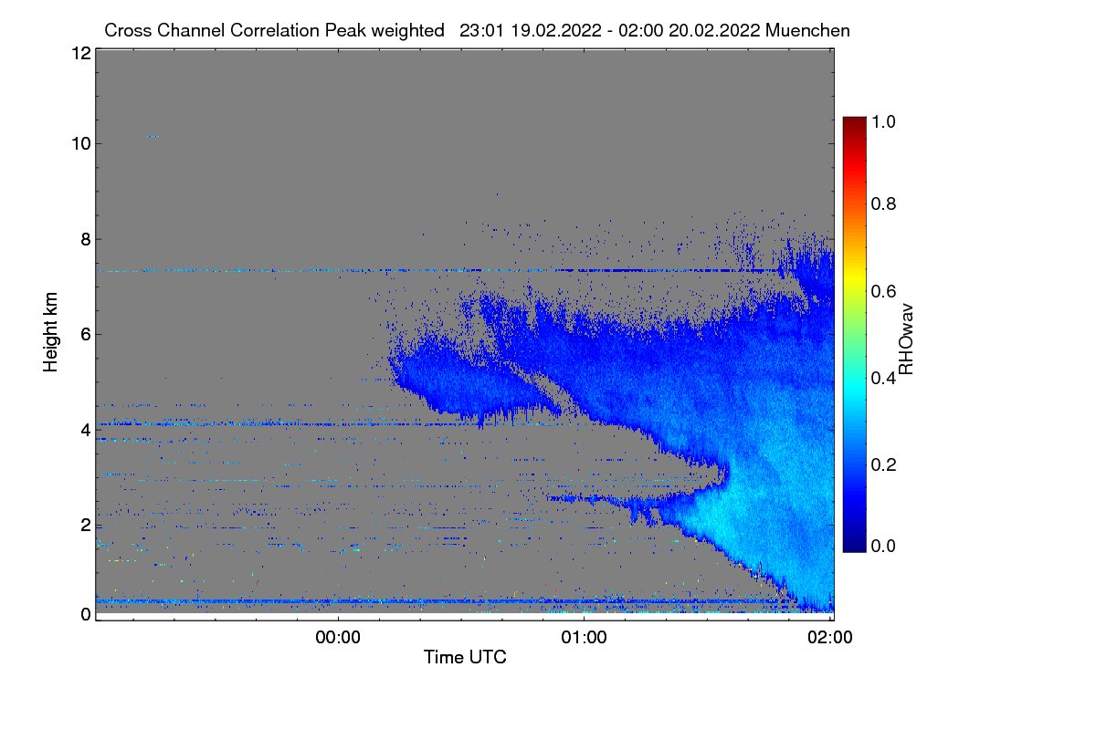Screen dimensions: 1096x730
Task: Click the plot title 'Cross Channel Correlation Peak weighted'
Action: (275, 30)
